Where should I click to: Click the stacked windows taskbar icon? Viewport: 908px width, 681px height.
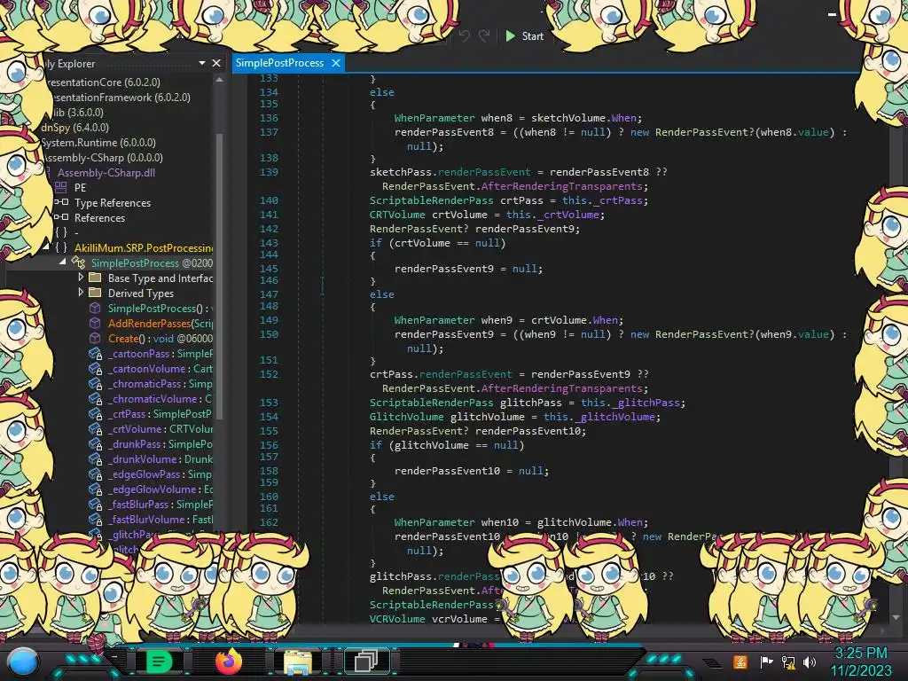[x=366, y=661]
